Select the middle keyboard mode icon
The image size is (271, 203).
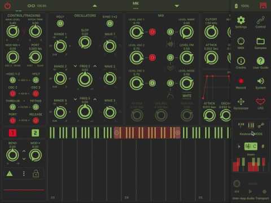(x=251, y=125)
